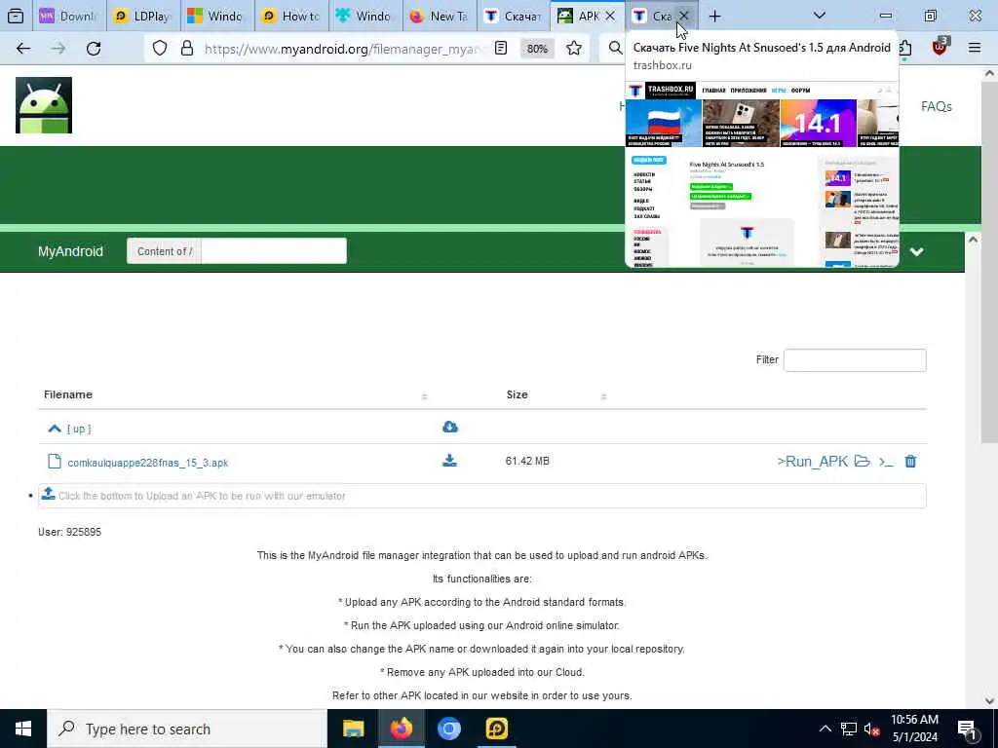Click the Upload an APK field
Screen dimensions: 998x748
[x=481, y=496]
